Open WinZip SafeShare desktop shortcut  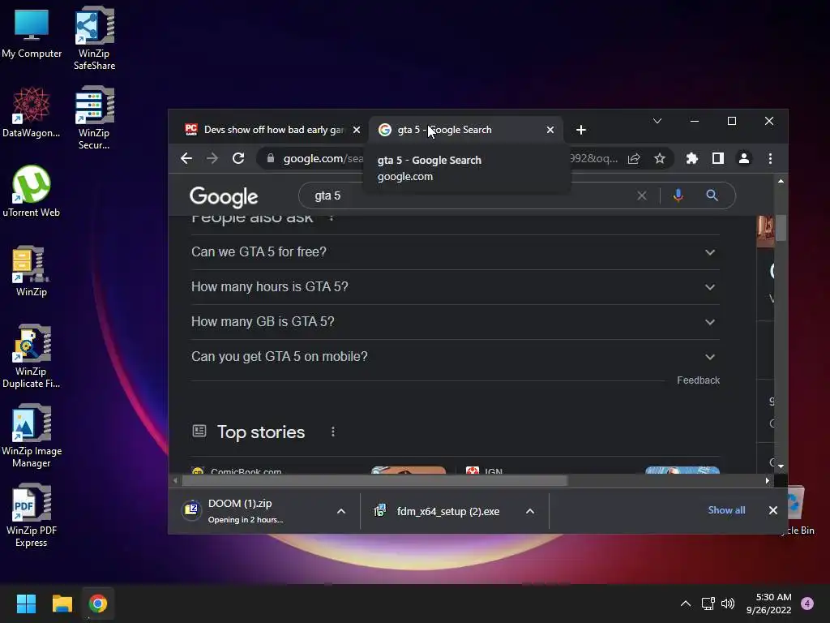(x=94, y=38)
